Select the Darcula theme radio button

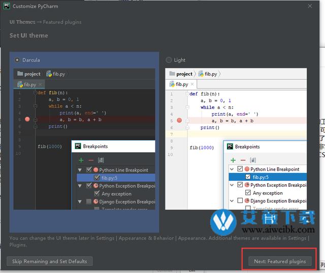[x=17, y=60]
